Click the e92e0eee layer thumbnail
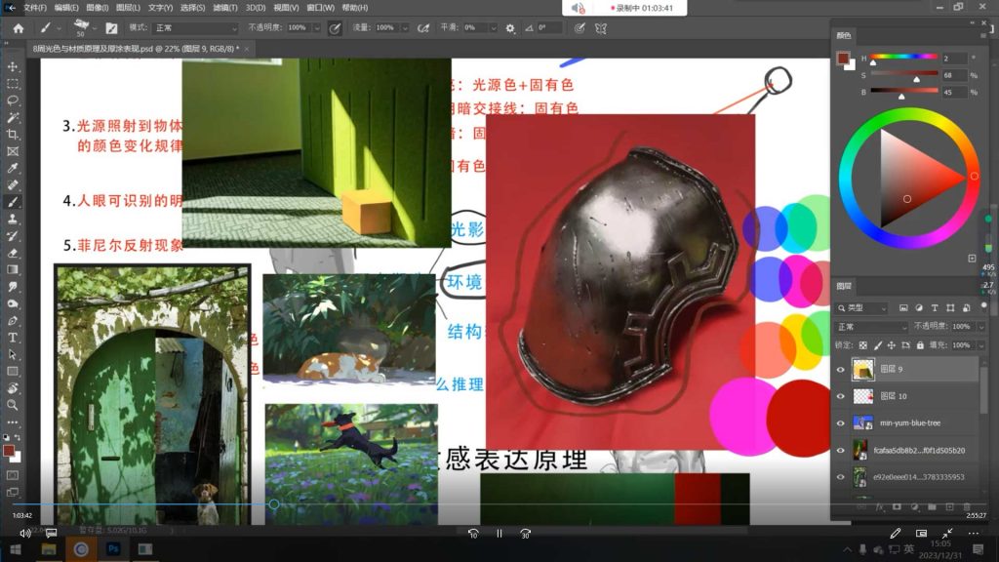Viewport: 999px width, 562px height. pyautogui.click(x=859, y=474)
